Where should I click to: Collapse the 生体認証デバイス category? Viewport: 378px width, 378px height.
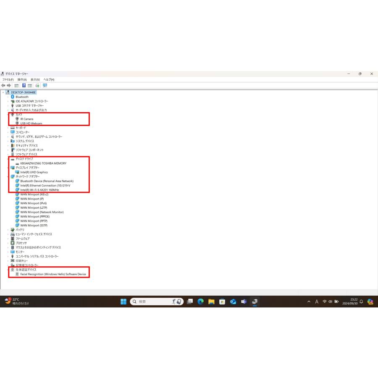8,270
